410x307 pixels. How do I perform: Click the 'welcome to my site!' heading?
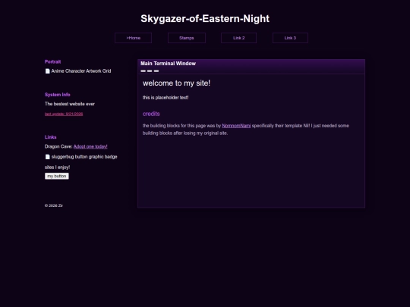[x=176, y=83]
